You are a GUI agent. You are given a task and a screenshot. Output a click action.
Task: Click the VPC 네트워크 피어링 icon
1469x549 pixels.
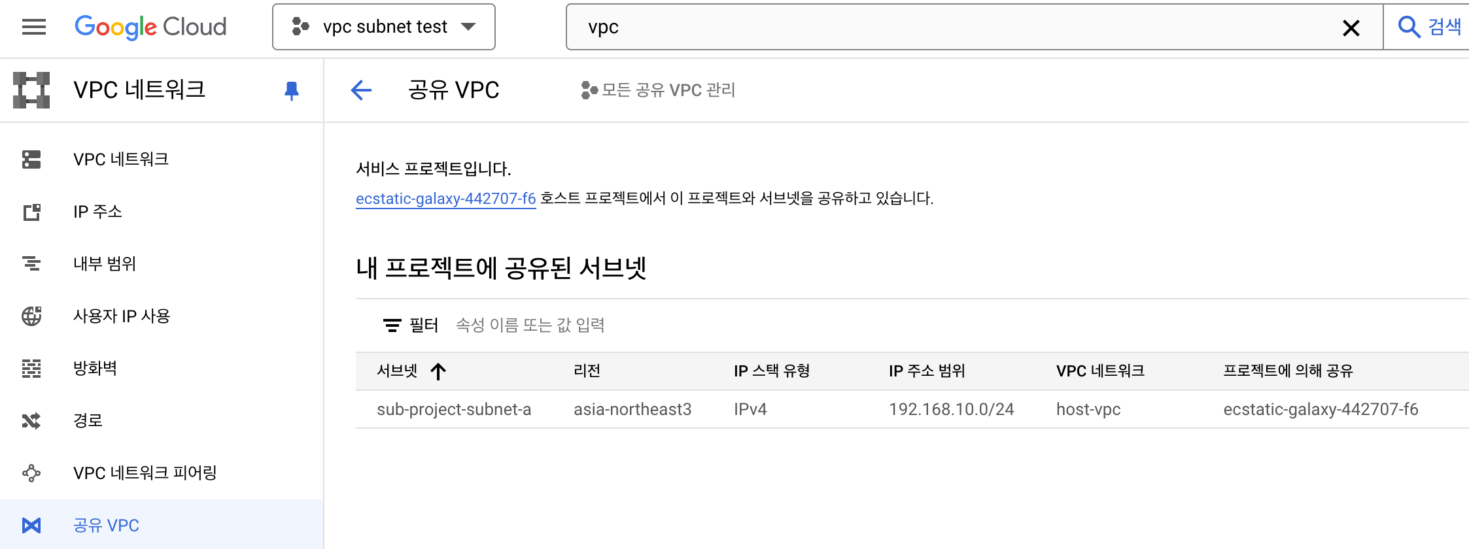pos(31,473)
